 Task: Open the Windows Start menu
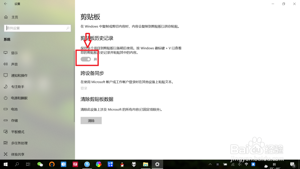click(5, 164)
